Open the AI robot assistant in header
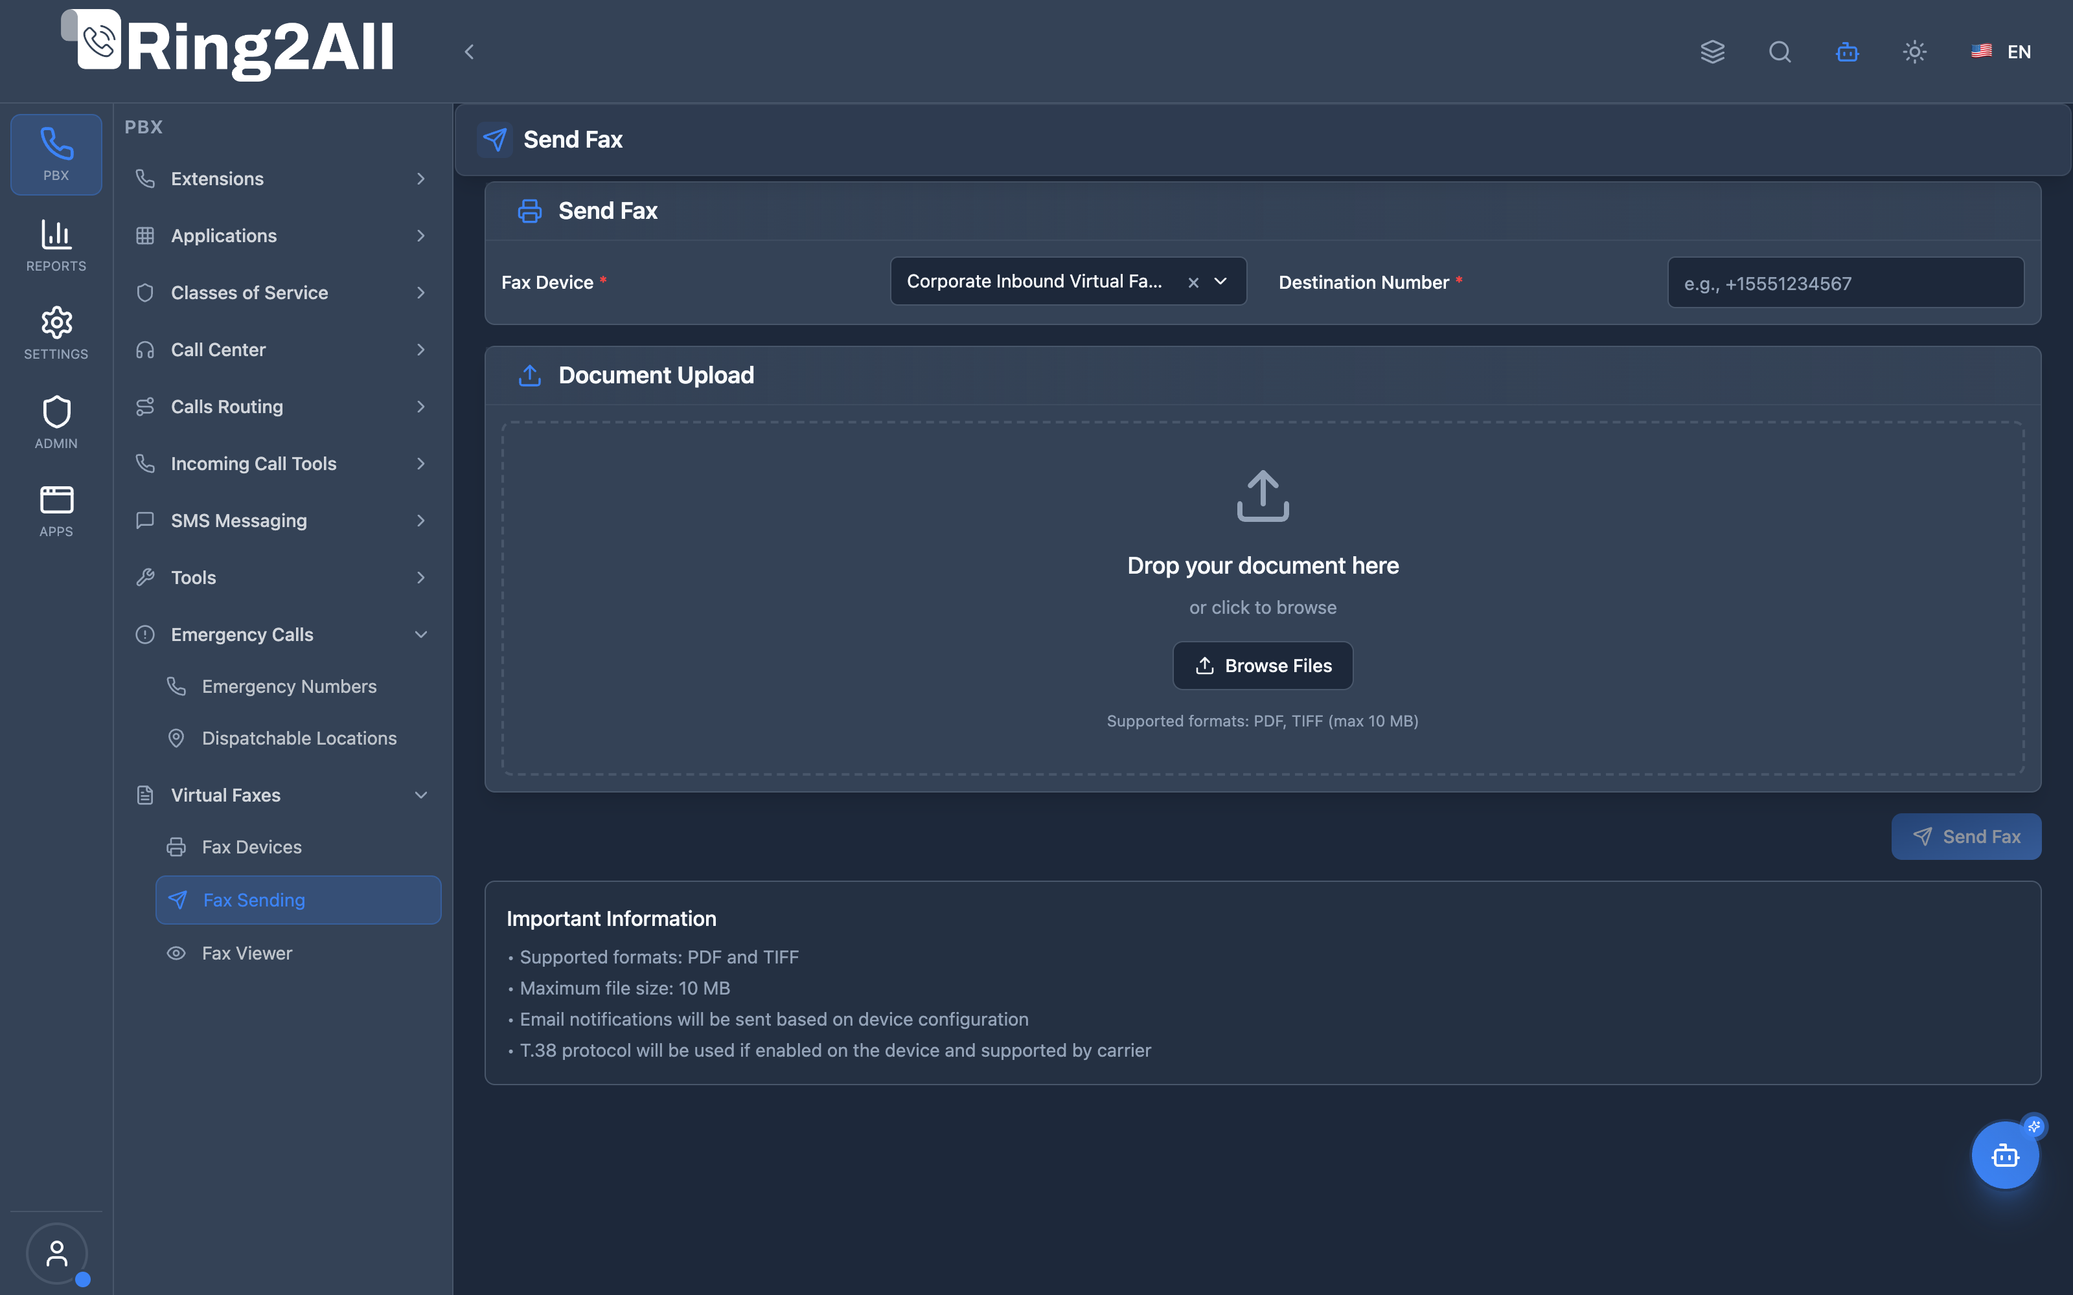 pos(1847,51)
